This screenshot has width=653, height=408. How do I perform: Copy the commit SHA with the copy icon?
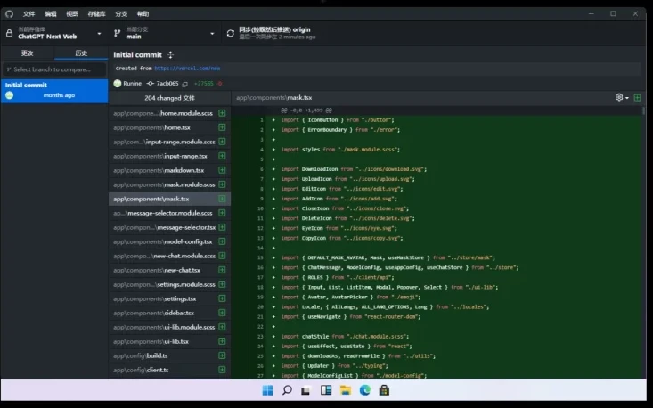(185, 84)
